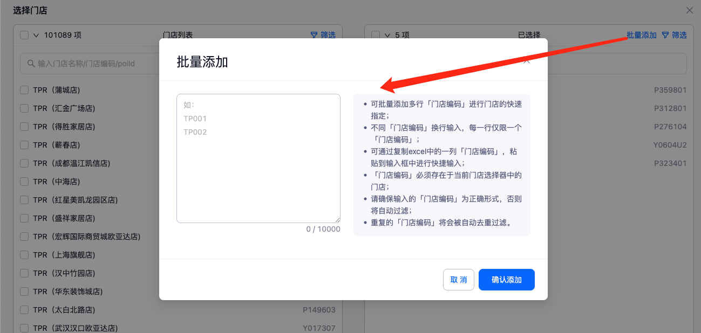
Task: Click the filter icon in the 已选择 panel
Action: 665,35
